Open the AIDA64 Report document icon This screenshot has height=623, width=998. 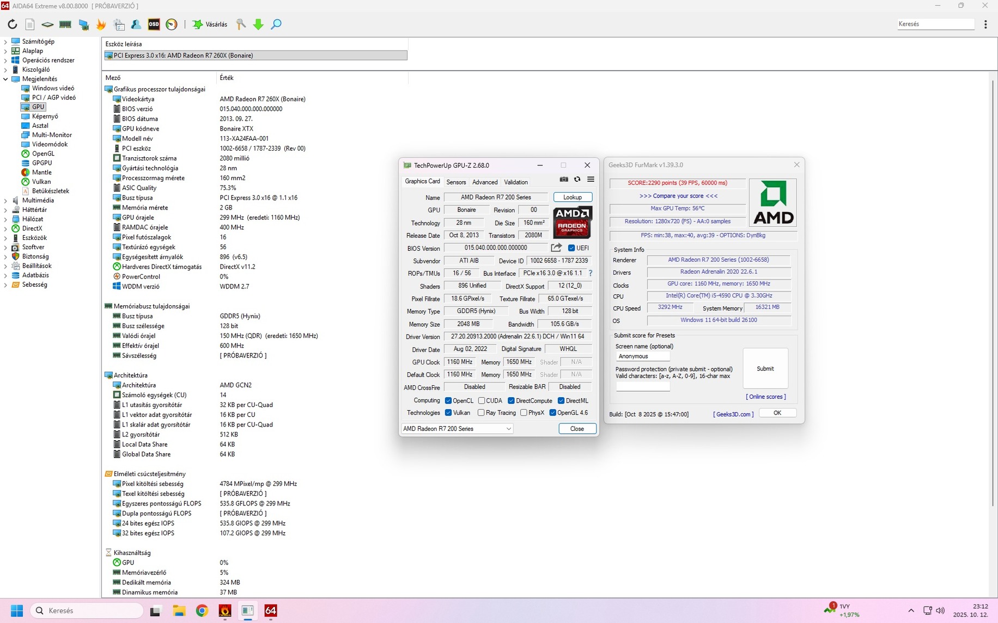click(x=30, y=24)
